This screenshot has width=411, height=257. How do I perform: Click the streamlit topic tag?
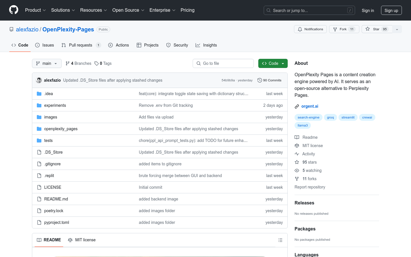348,117
